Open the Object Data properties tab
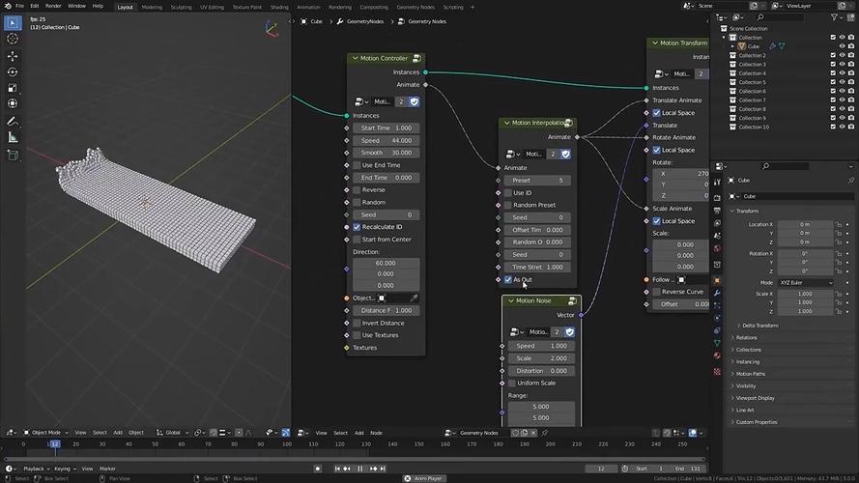 tap(717, 343)
